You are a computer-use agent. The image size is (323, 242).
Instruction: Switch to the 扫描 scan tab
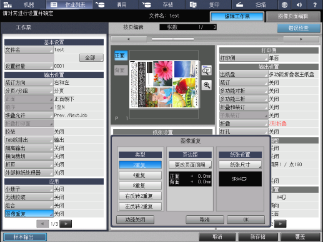coord(254,4)
